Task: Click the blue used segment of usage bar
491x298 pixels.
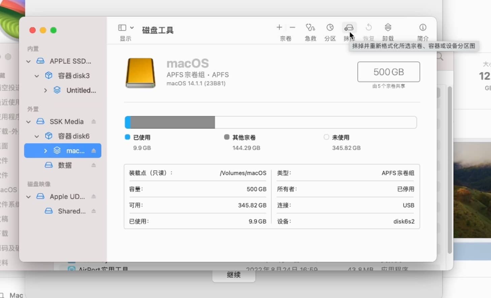Action: pyautogui.click(x=128, y=122)
